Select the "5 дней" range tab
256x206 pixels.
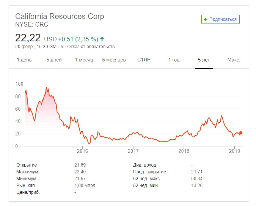pyautogui.click(x=54, y=60)
